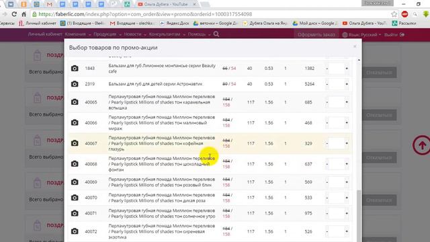This screenshot has height=242, width=430.
Task: Click item code 40069
Action: 91,182
